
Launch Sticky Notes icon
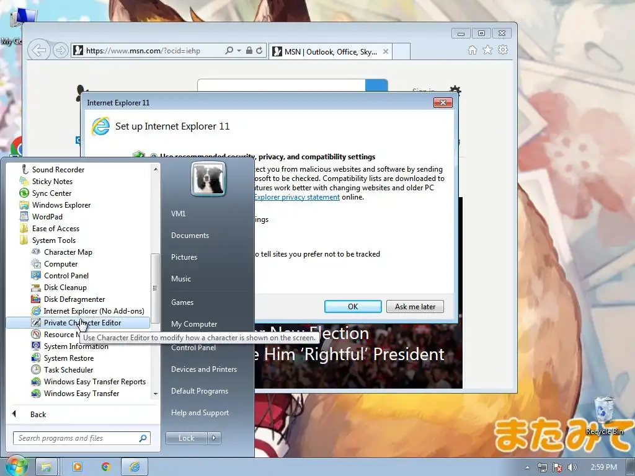pyautogui.click(x=24, y=182)
